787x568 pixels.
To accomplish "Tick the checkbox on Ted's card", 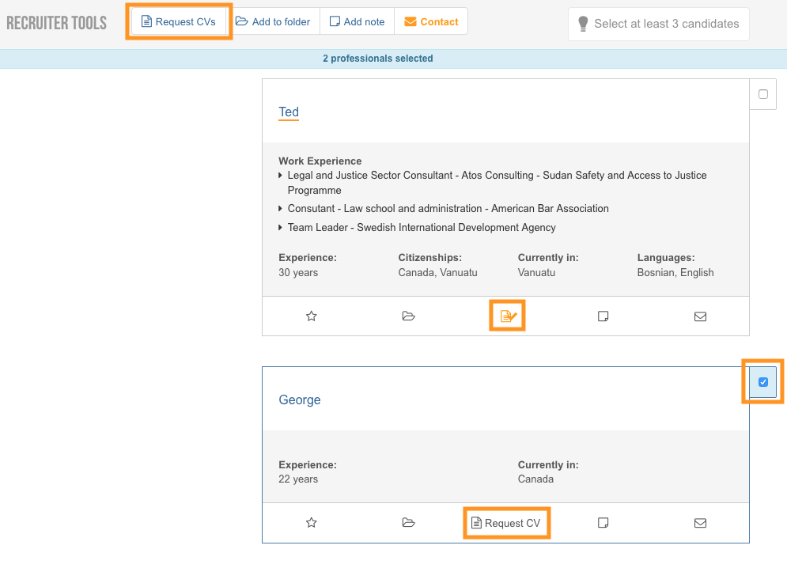I will pyautogui.click(x=763, y=94).
